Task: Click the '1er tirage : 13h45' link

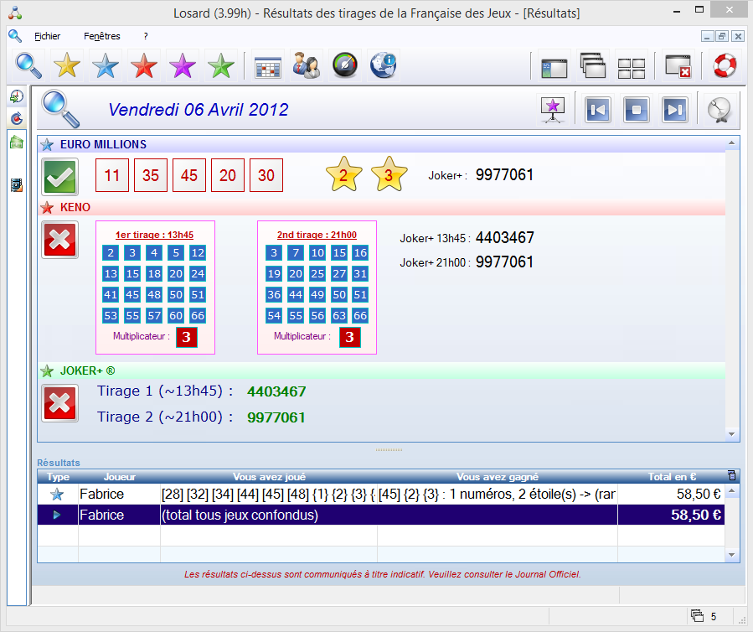Action: point(154,235)
